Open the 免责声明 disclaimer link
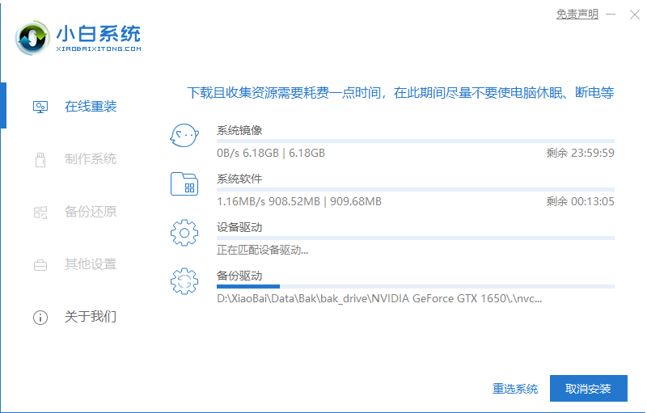Image resolution: width=647 pixels, height=413 pixels. click(577, 15)
